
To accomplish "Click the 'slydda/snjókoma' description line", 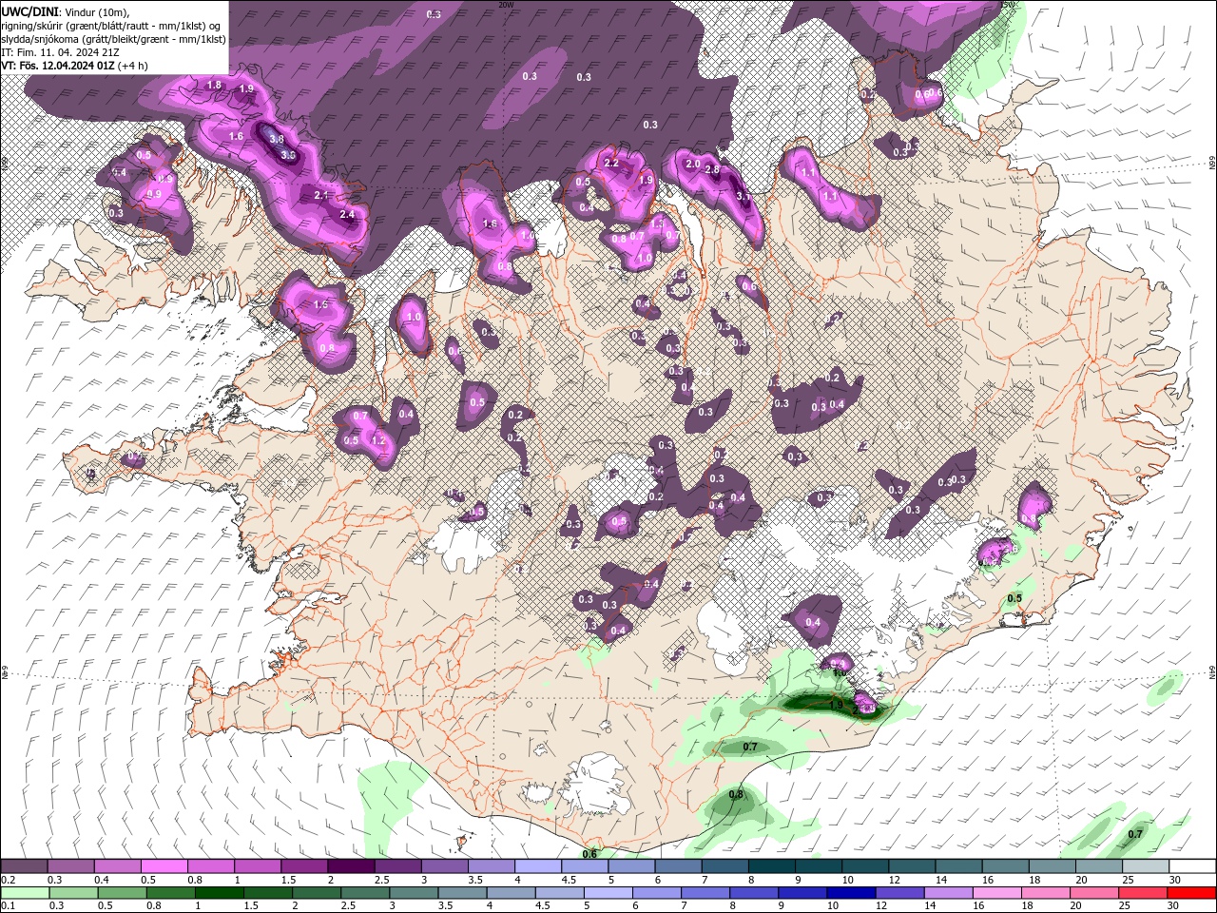I will coord(113,39).
